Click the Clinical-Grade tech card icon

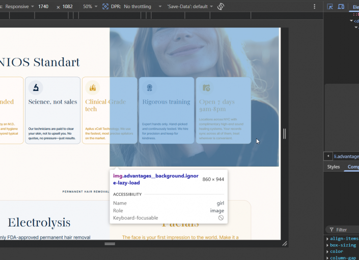(93, 88)
